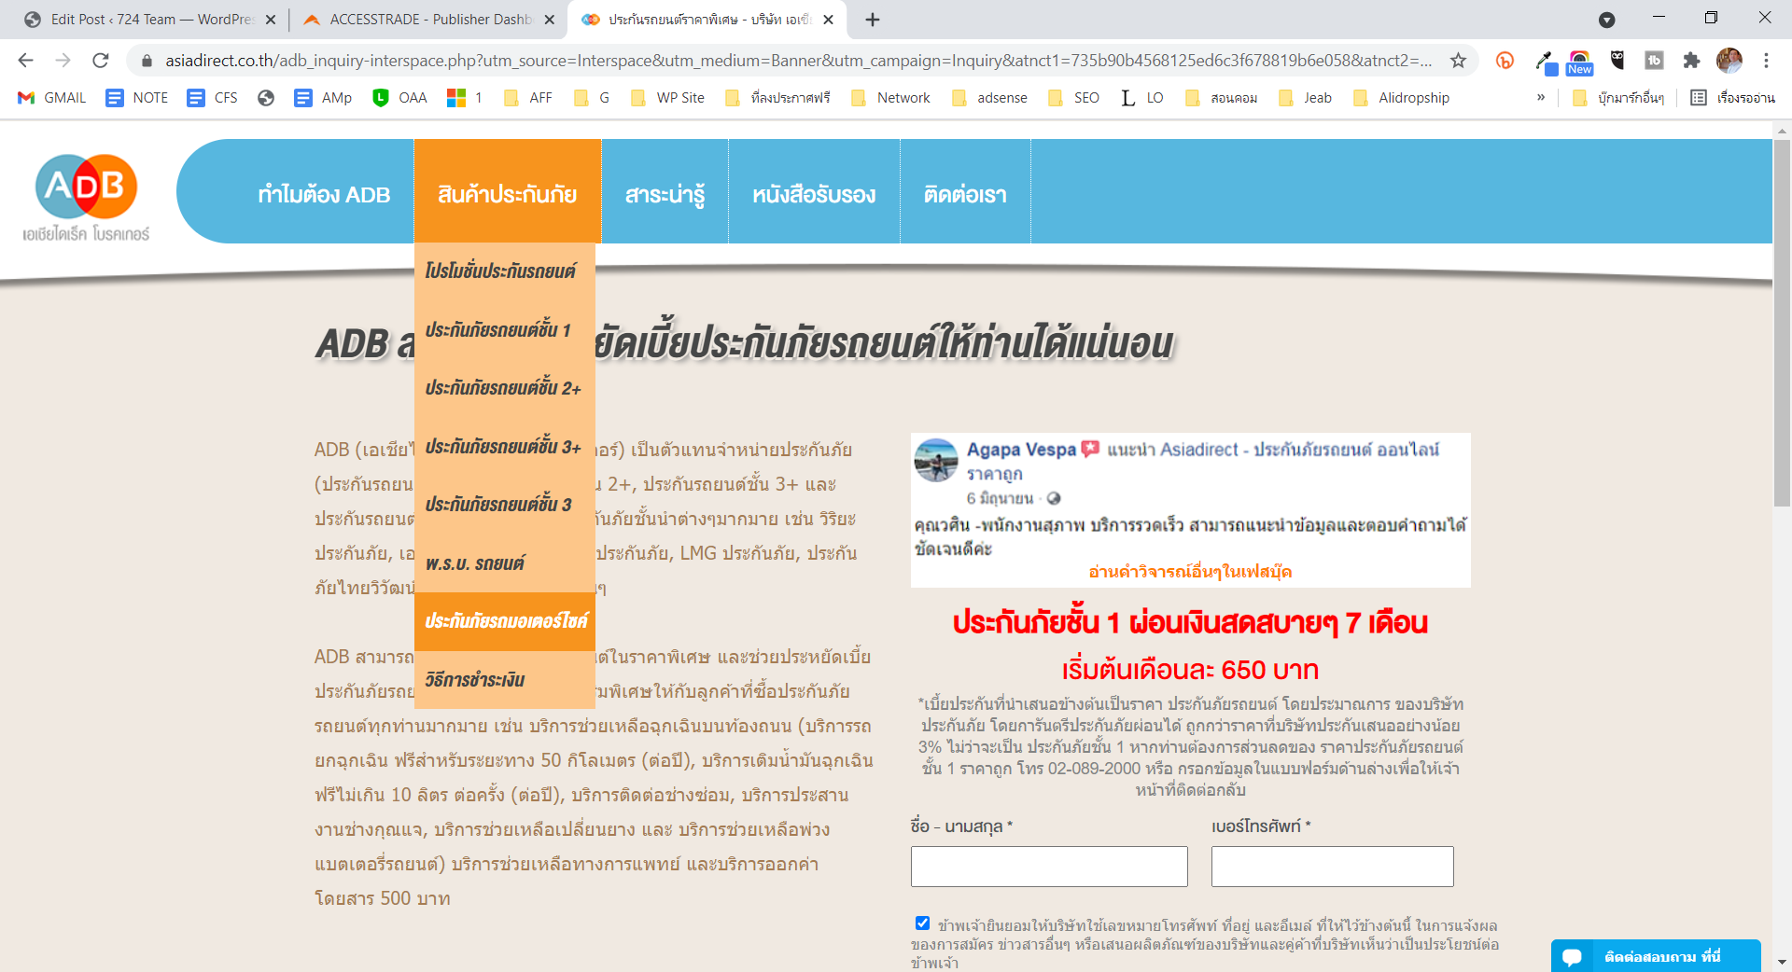Click the orange circular extension icon
Screen dimensions: 1792x972
click(x=1505, y=61)
